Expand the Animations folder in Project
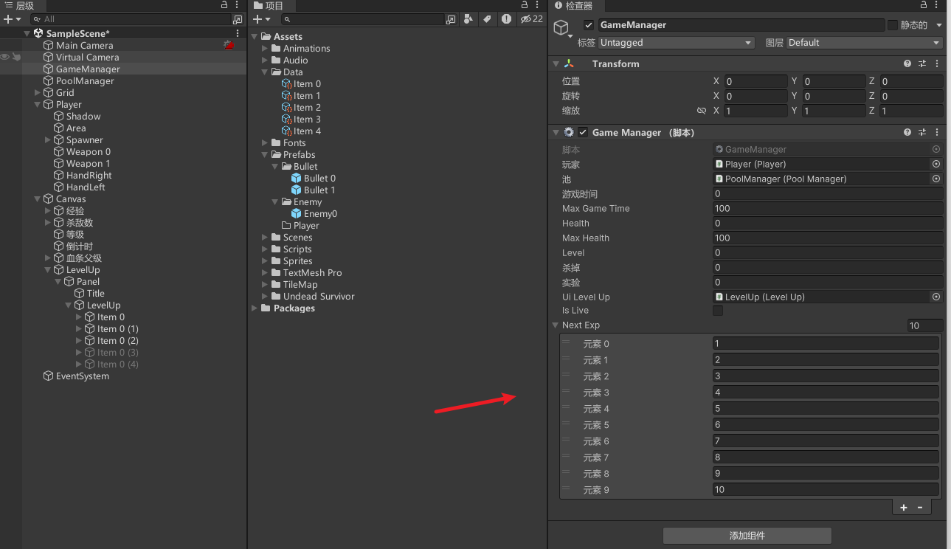 point(266,49)
